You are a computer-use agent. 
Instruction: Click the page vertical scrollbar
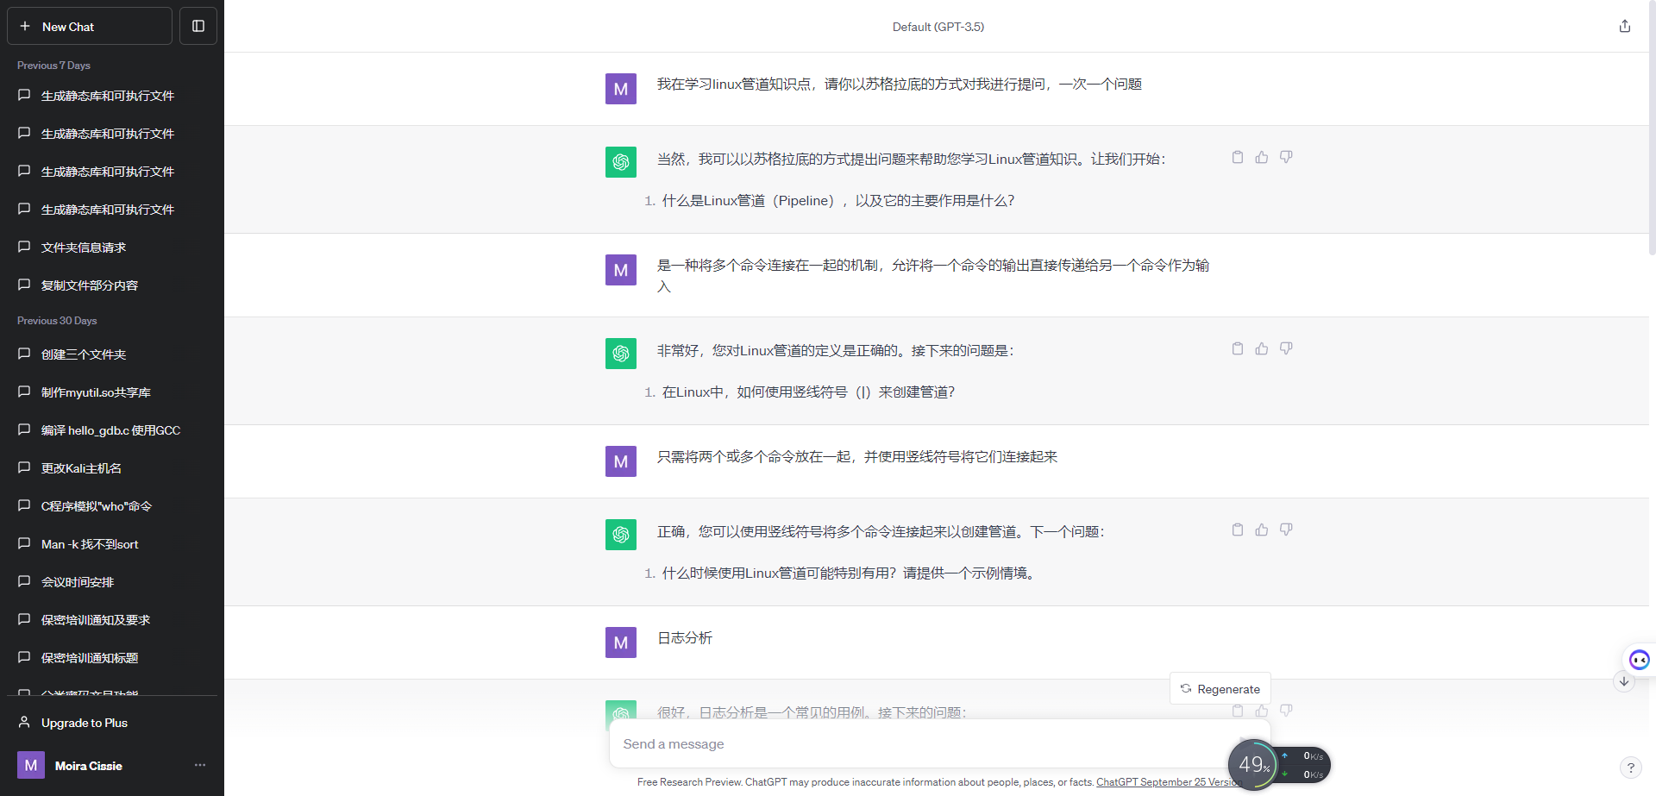tap(1651, 129)
